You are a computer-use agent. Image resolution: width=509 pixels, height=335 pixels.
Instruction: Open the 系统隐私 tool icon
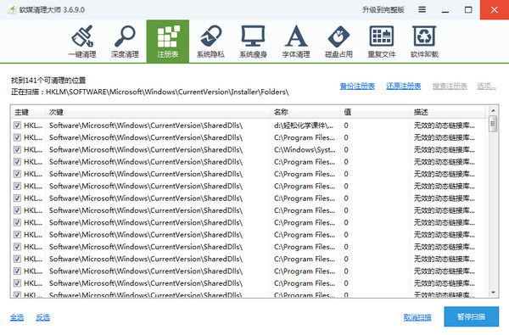pos(210,36)
